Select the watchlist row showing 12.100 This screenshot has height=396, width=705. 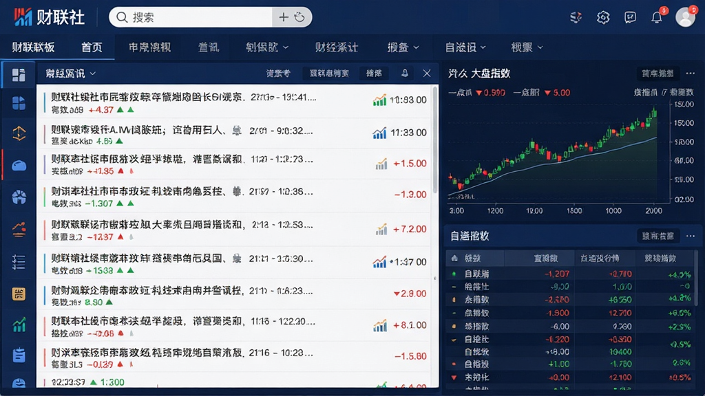(x=571, y=377)
